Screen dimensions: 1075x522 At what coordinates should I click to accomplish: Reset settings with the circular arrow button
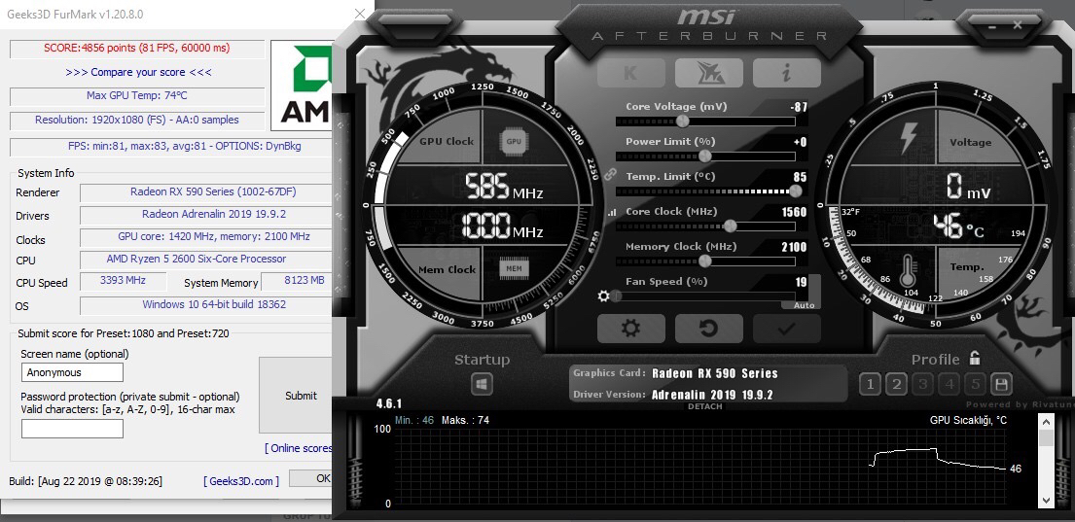click(x=709, y=329)
